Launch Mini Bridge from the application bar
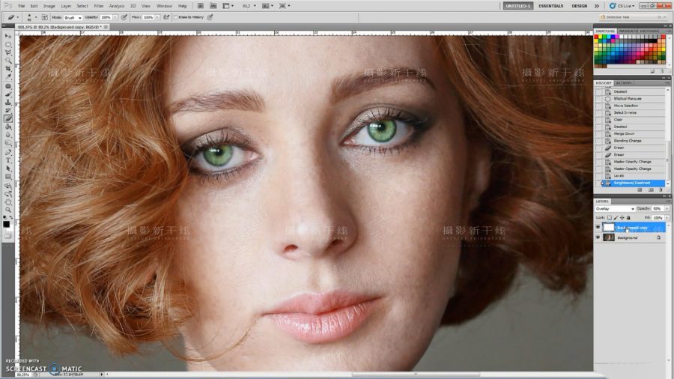 click(213, 6)
